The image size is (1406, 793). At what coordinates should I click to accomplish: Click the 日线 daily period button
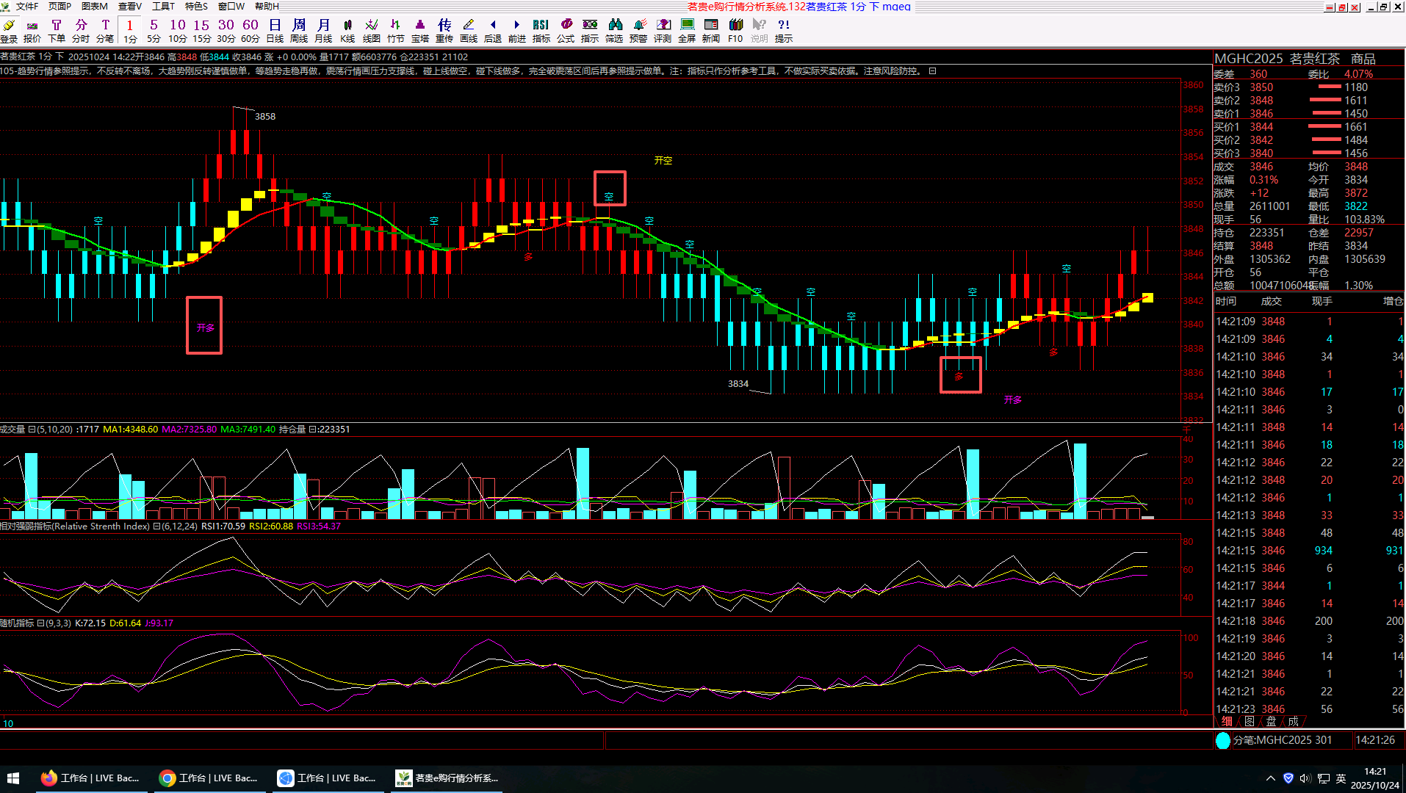click(x=275, y=31)
